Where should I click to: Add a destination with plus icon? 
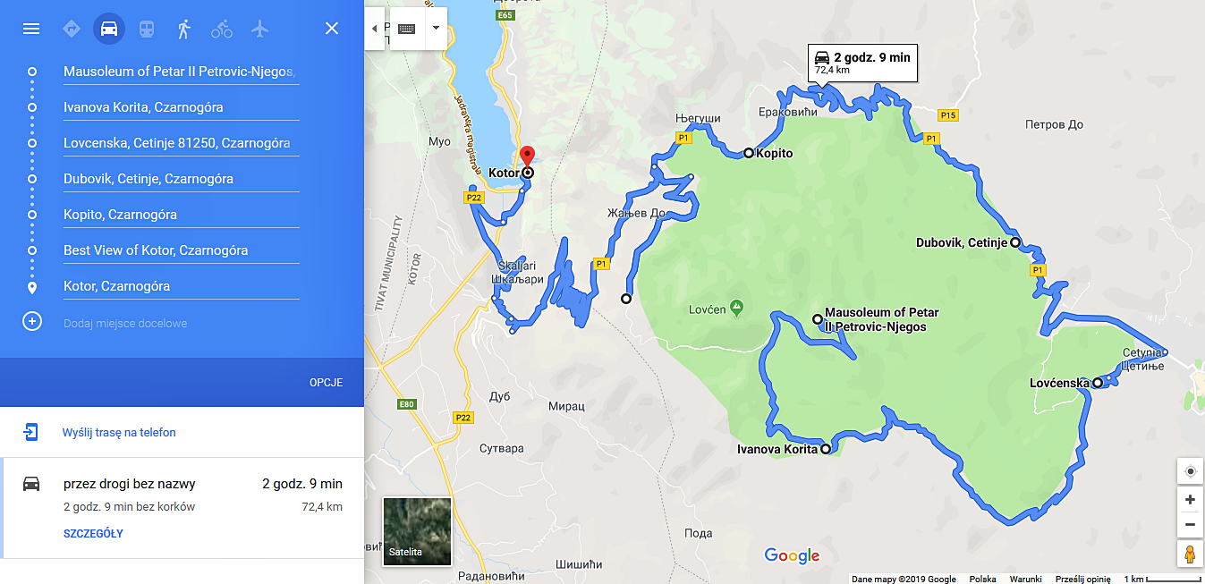(32, 322)
